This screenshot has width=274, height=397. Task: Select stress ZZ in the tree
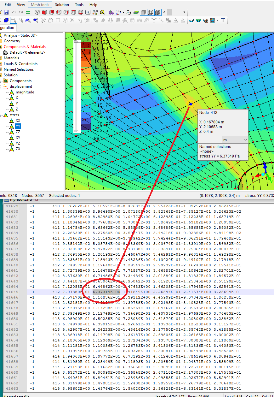(18, 132)
